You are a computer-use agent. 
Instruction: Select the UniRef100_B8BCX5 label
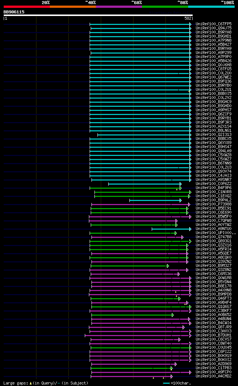(x=213, y=138)
